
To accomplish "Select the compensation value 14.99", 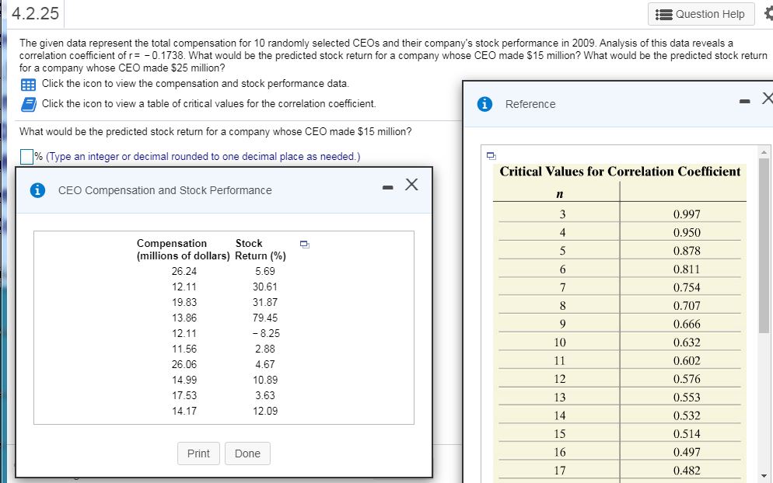I will (184, 380).
